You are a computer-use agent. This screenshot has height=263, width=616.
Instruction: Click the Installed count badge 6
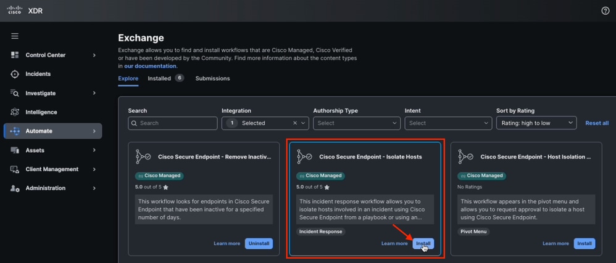pyautogui.click(x=179, y=78)
